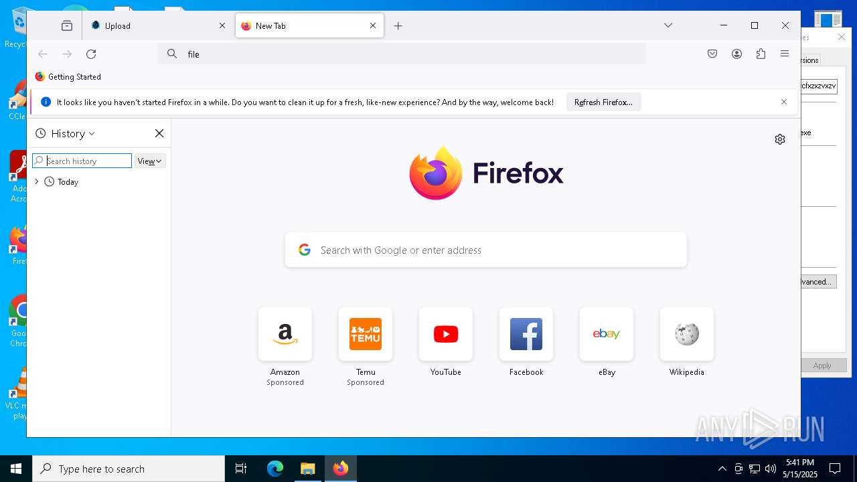The width and height of the screenshot is (857, 482).
Task: Open the Firefox account menu
Action: 736,54
